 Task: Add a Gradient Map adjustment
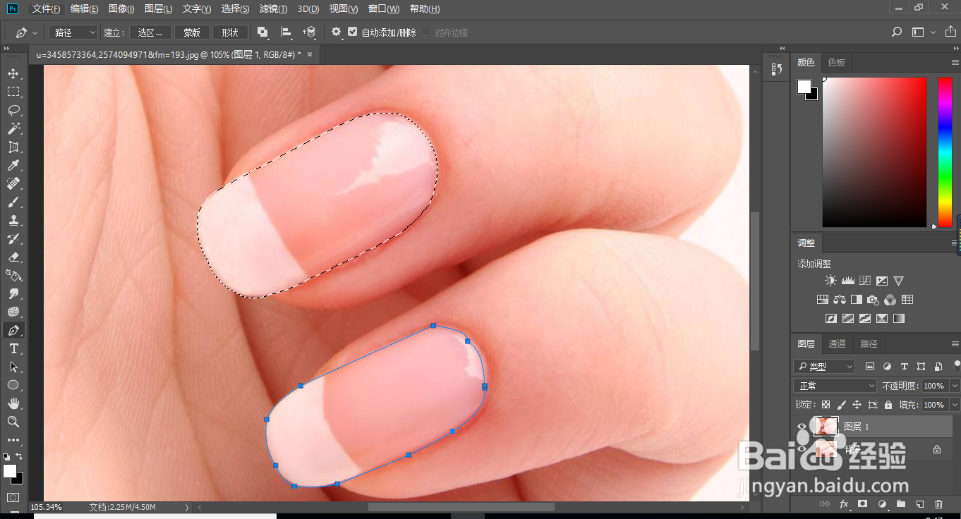coord(898,319)
